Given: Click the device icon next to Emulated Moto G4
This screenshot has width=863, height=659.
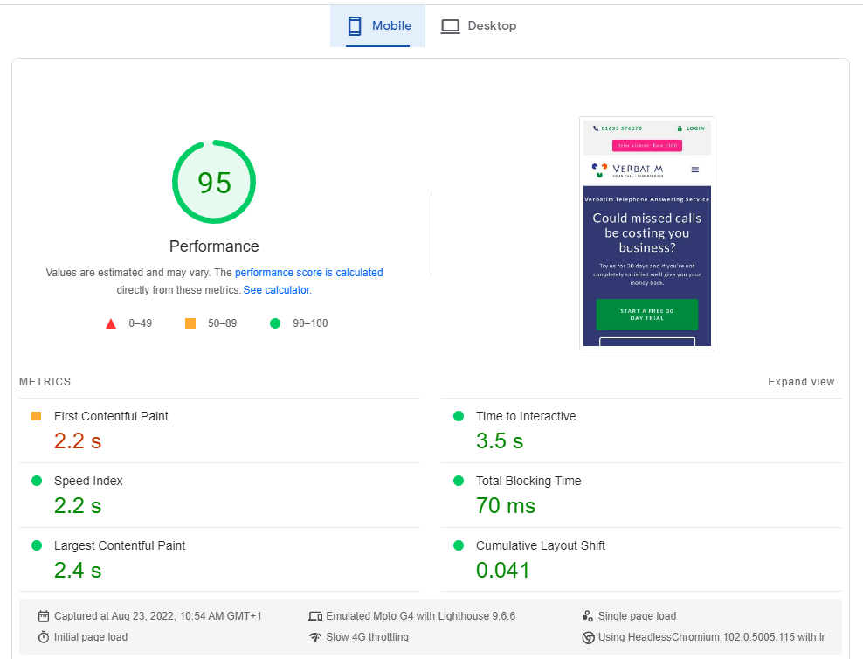Looking at the screenshot, I should point(316,615).
